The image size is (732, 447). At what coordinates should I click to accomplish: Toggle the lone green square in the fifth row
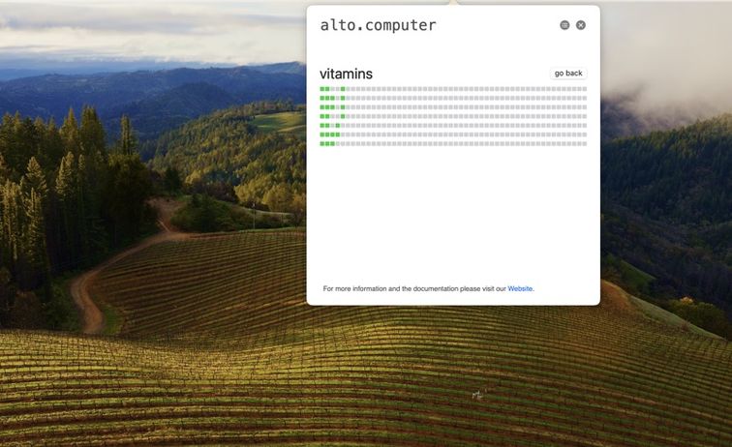click(x=338, y=126)
